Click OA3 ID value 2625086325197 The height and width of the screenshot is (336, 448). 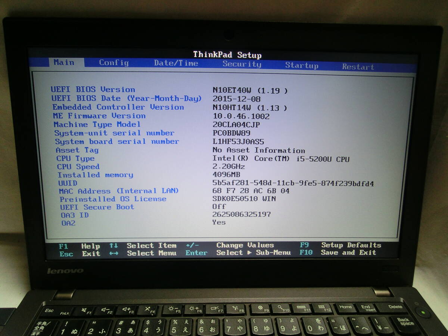pyautogui.click(x=242, y=214)
